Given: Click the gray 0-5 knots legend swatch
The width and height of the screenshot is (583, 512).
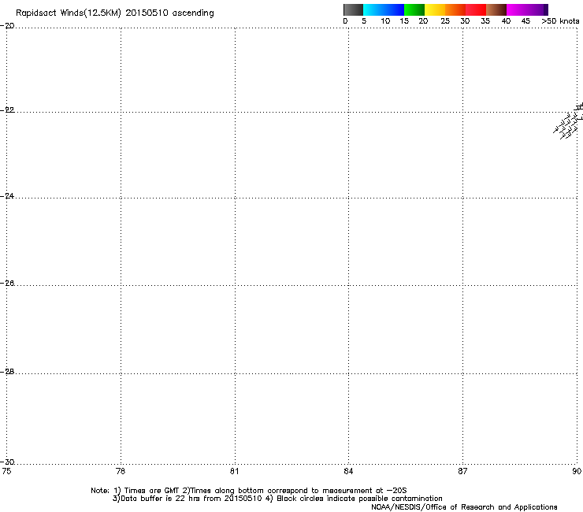Looking at the screenshot, I should 353,9.
